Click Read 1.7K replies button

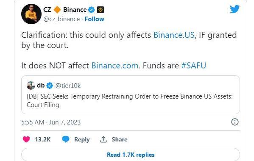click(131, 154)
